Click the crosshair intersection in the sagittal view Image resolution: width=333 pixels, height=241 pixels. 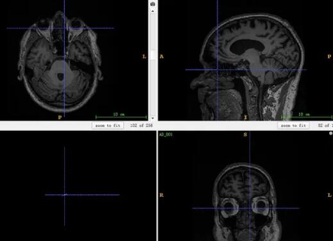coord(218,69)
